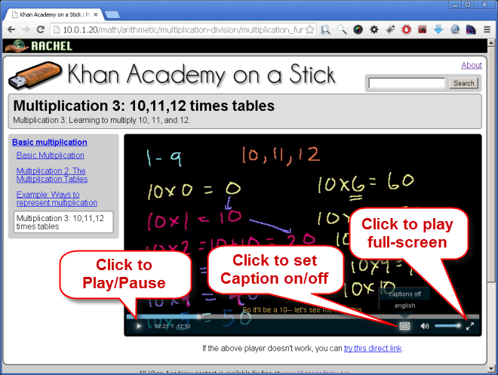Toggle captions with the CC button

(x=404, y=326)
